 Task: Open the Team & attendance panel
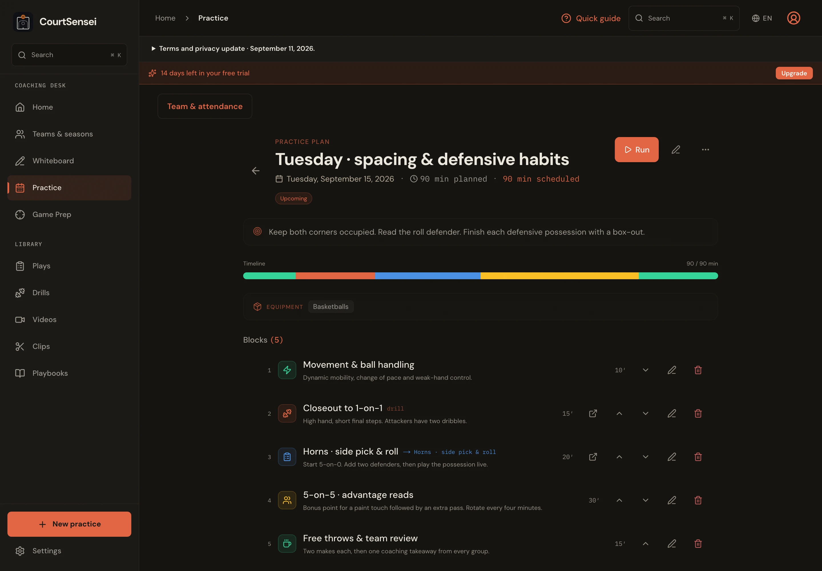click(x=205, y=106)
